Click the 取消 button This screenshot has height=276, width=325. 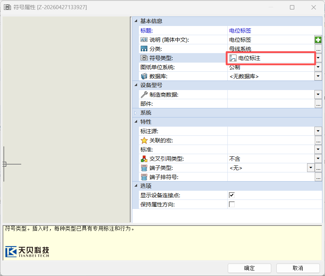[x=298, y=268]
